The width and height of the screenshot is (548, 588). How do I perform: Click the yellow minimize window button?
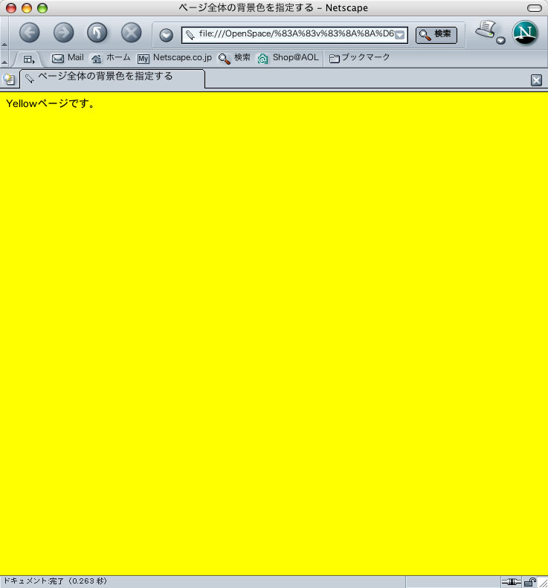(x=27, y=8)
